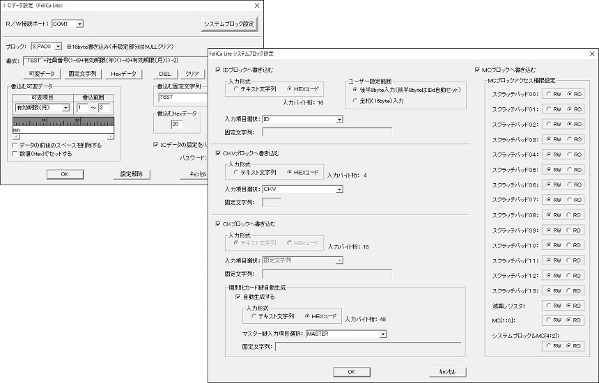Enable 数値(Hex)でセットする checkbox
This screenshot has height=383, width=599.
tap(15, 154)
